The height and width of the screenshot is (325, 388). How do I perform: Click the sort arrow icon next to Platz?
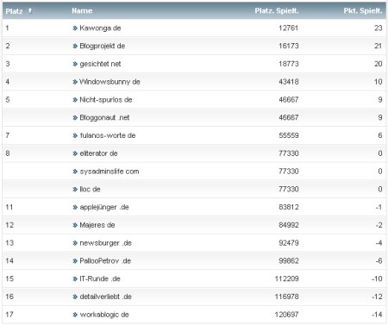point(30,10)
